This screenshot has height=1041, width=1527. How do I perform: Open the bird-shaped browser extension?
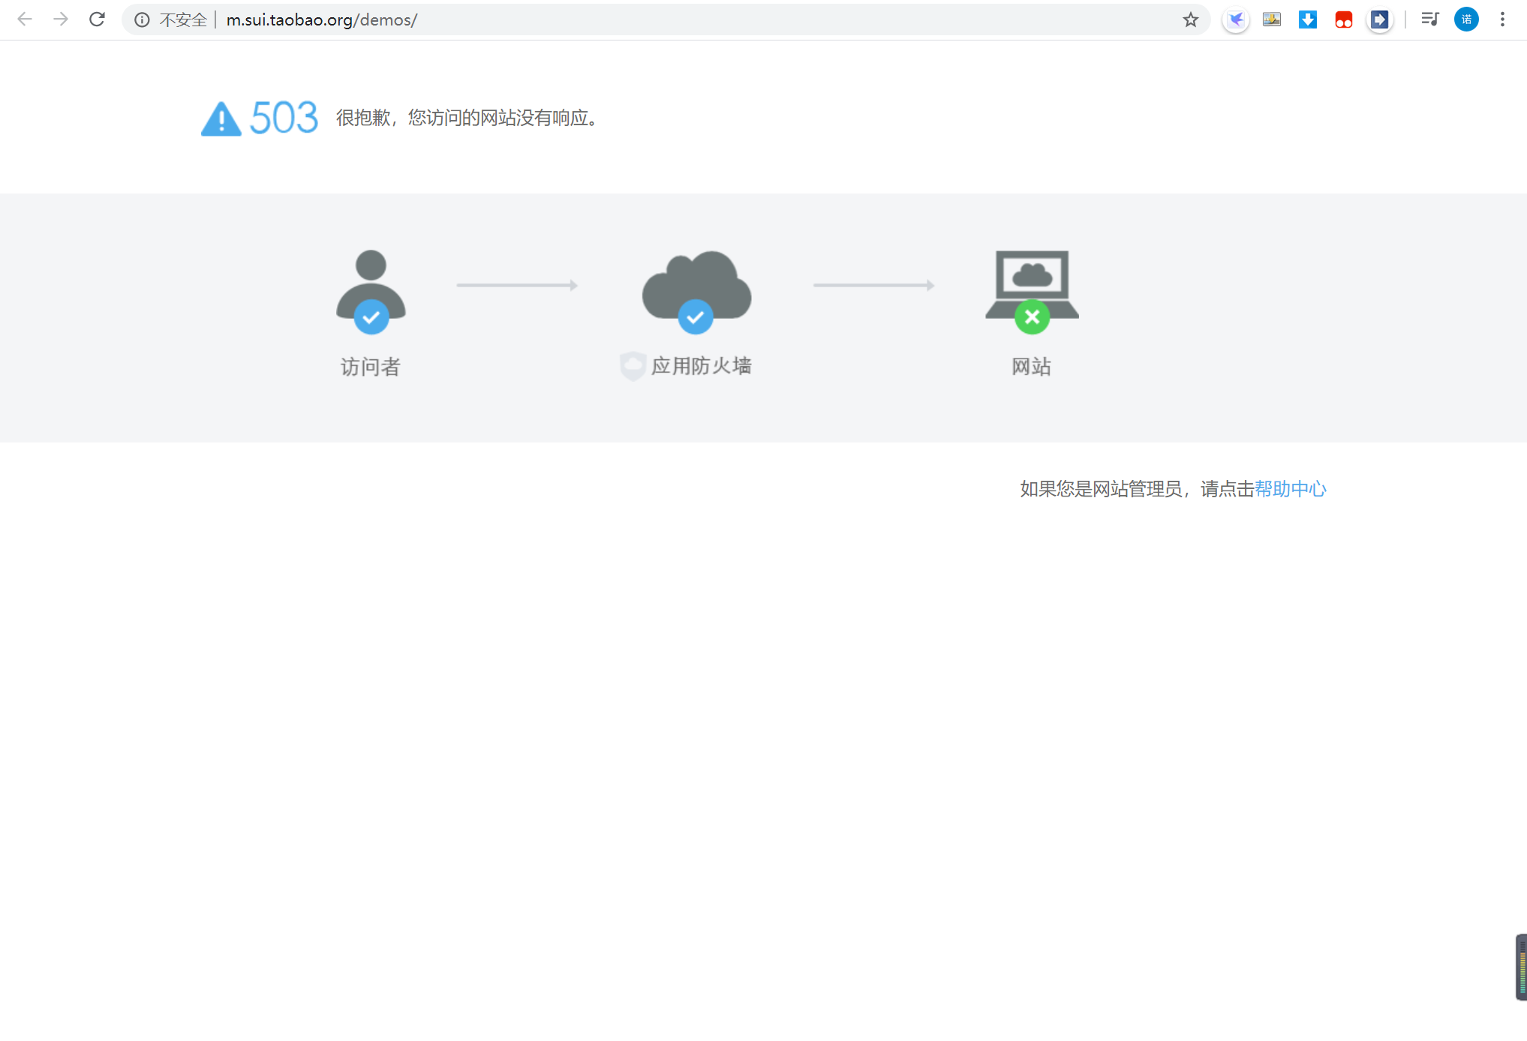click(1235, 19)
